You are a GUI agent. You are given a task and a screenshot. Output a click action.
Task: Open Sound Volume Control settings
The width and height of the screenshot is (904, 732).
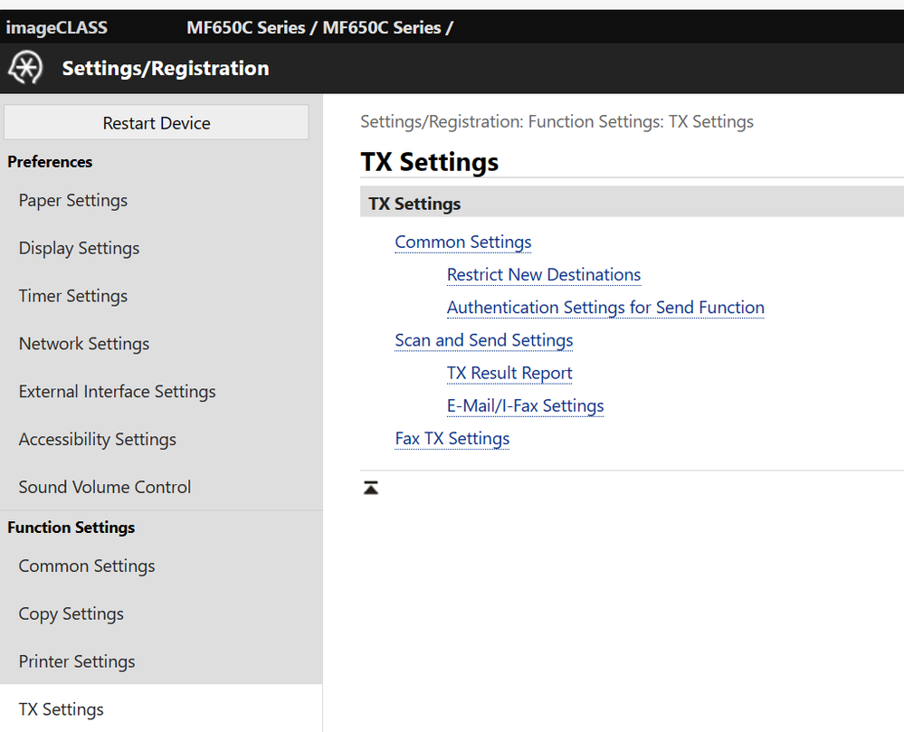coord(104,487)
